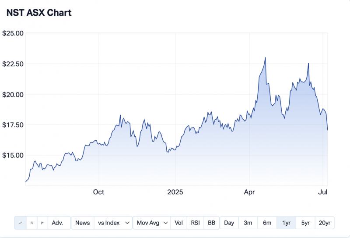Click the Oct label on x-axis
Screen dimensions: 350x238
tap(99, 192)
